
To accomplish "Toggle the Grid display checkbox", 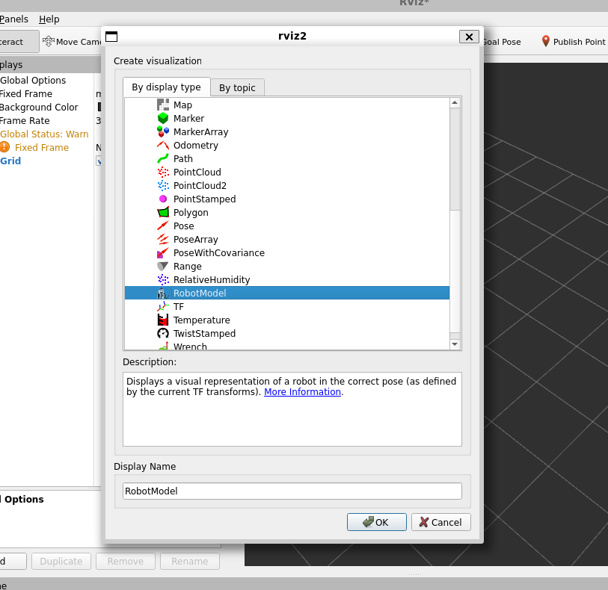I will point(99,161).
